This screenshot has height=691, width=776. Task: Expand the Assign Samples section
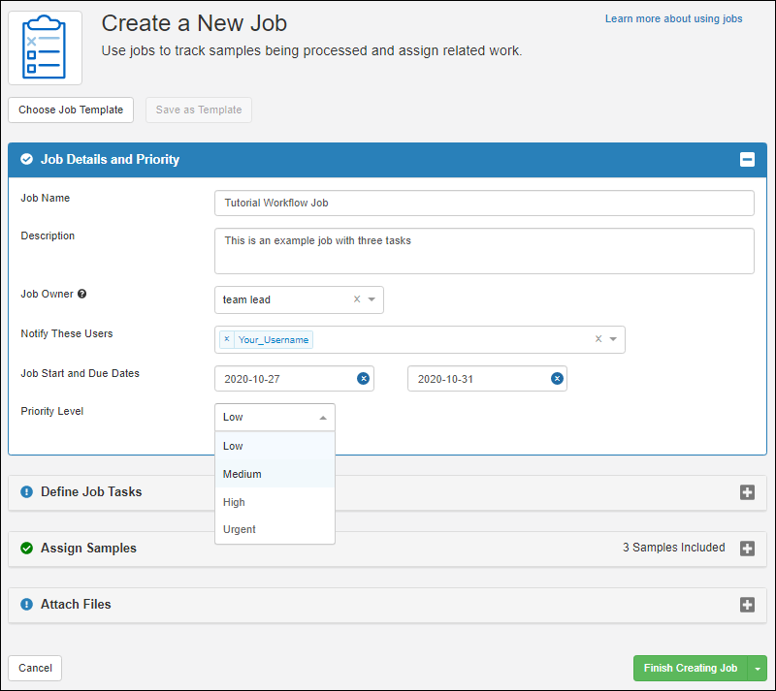click(747, 549)
